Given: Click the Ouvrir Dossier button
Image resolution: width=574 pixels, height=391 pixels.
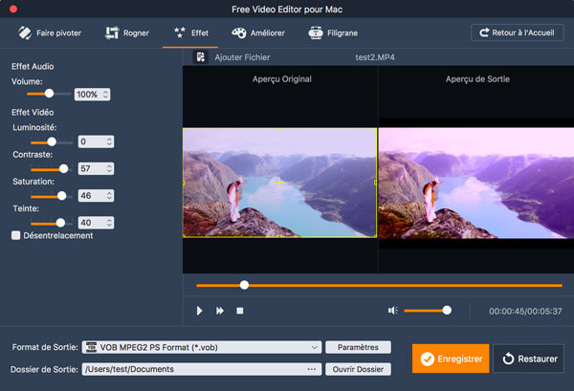Looking at the screenshot, I should tap(358, 368).
